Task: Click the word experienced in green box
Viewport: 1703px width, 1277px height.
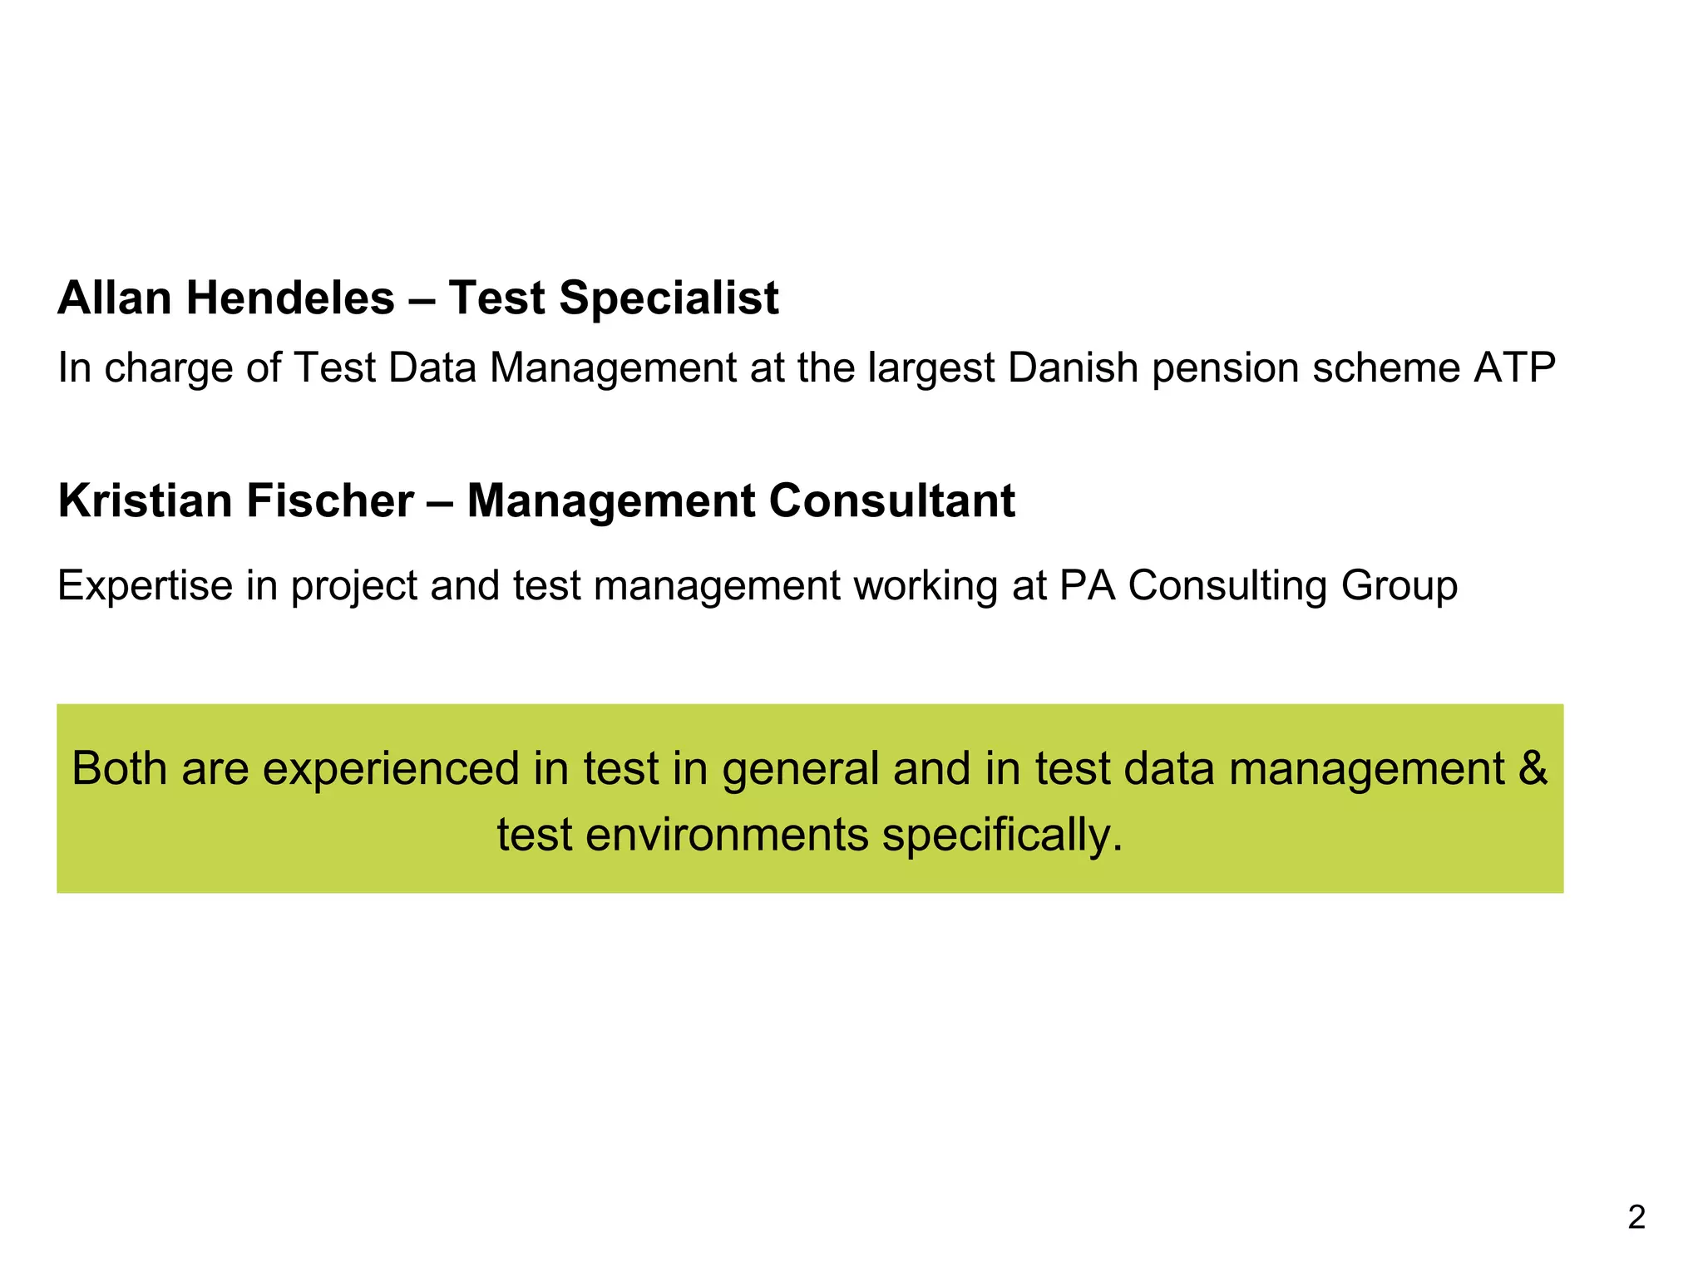Action: pyautogui.click(x=391, y=767)
